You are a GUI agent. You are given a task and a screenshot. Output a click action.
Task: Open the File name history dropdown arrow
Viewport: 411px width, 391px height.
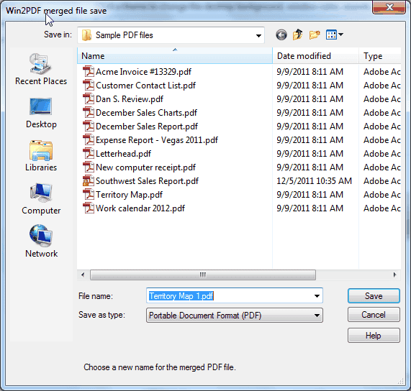coord(317,296)
